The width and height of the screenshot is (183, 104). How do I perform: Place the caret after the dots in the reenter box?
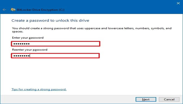point(30,56)
